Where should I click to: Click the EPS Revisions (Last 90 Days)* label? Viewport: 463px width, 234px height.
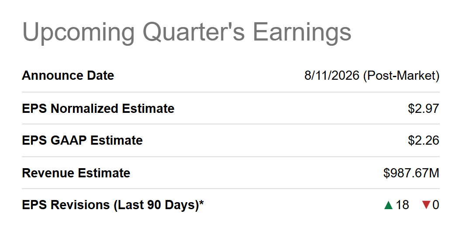coord(113,205)
